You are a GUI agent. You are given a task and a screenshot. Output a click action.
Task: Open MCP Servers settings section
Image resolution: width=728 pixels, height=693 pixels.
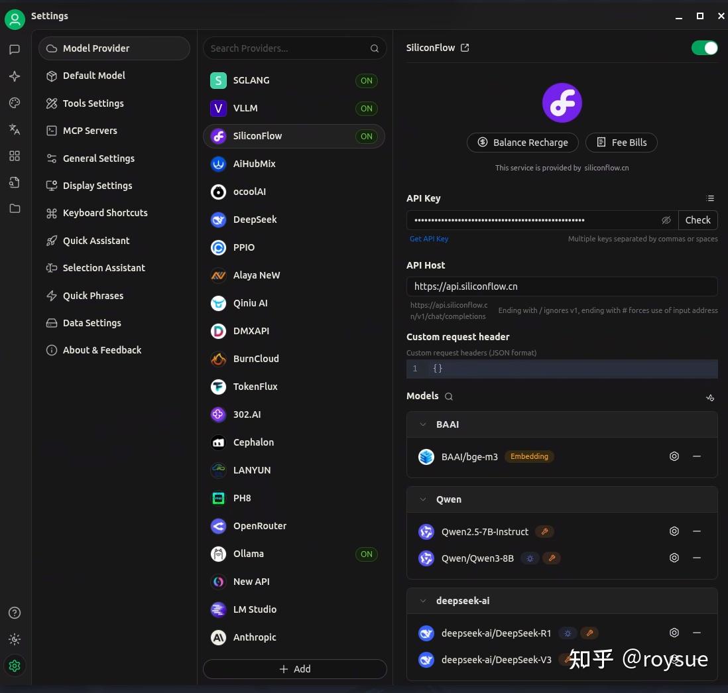[114, 131]
